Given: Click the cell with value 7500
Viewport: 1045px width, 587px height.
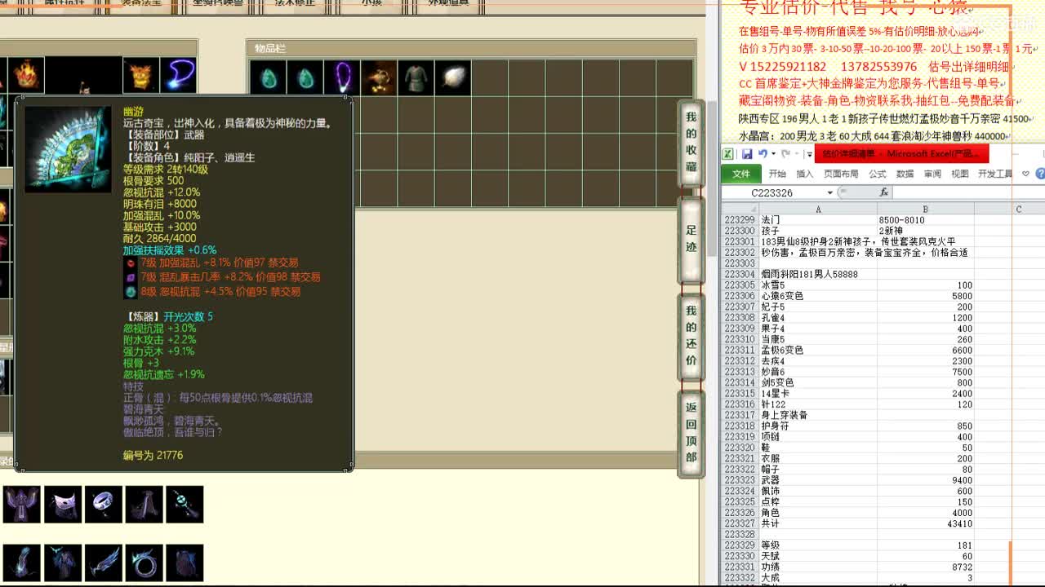Looking at the screenshot, I should pyautogui.click(x=925, y=372).
